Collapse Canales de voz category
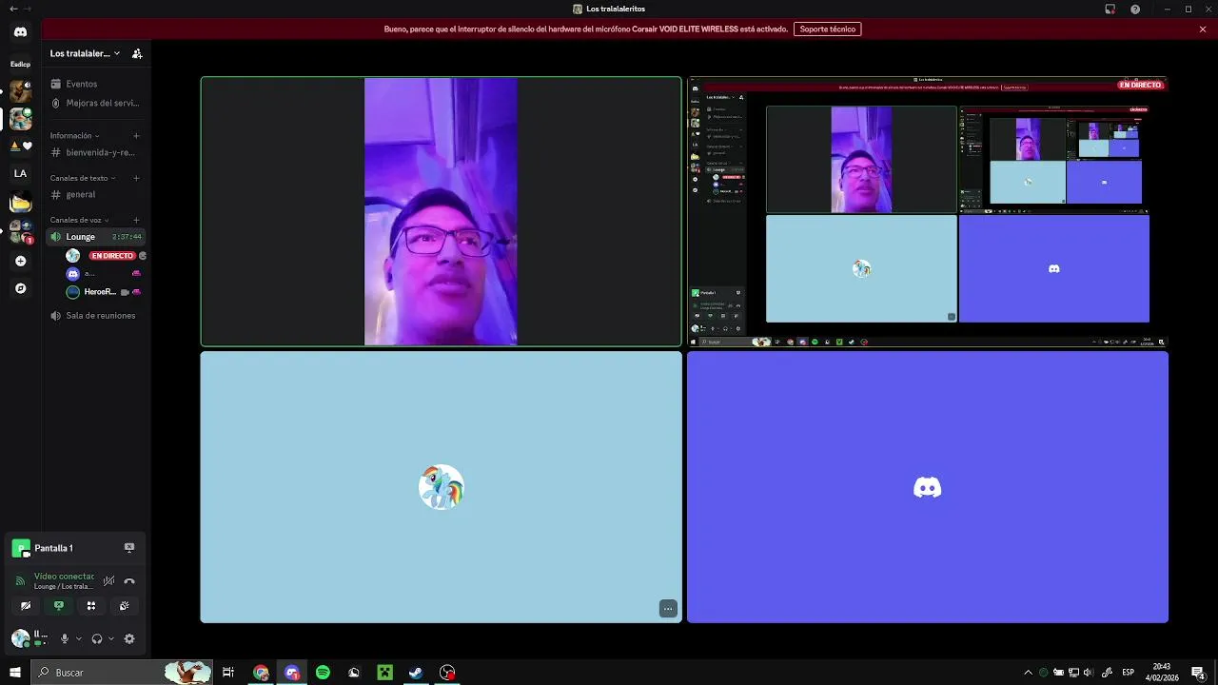The width and height of the screenshot is (1218, 685). (79, 220)
